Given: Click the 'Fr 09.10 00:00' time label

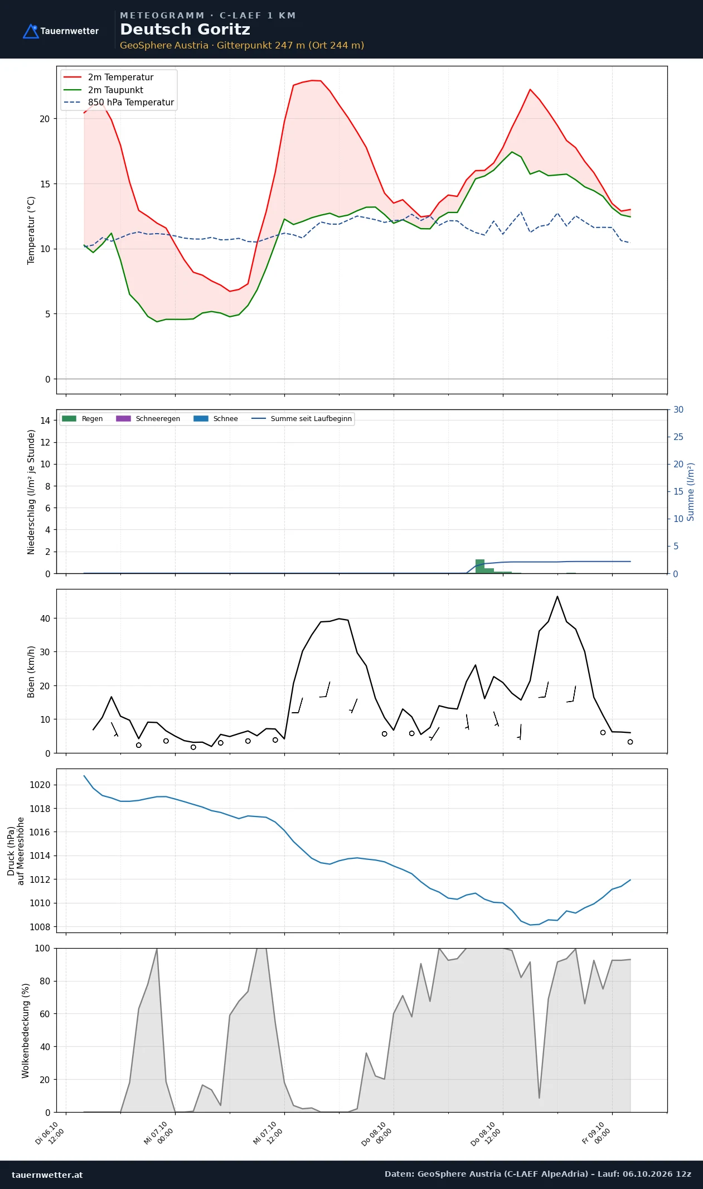Looking at the screenshot, I should pyautogui.click(x=597, y=1133).
